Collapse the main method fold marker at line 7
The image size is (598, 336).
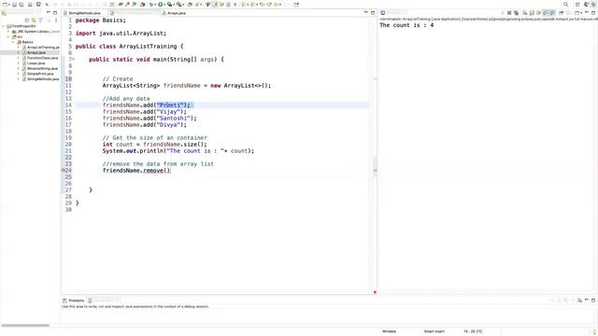73,60
